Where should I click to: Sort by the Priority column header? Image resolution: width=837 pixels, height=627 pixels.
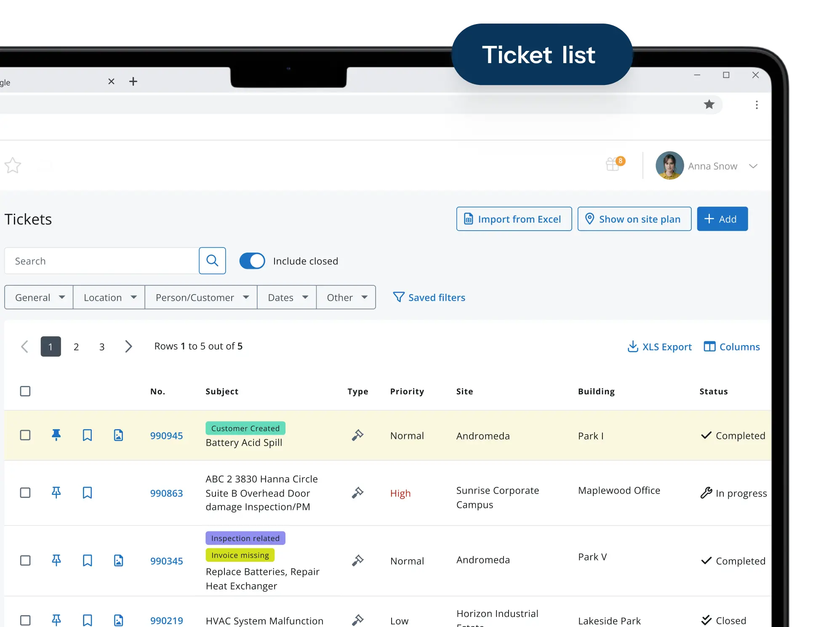[x=407, y=391]
